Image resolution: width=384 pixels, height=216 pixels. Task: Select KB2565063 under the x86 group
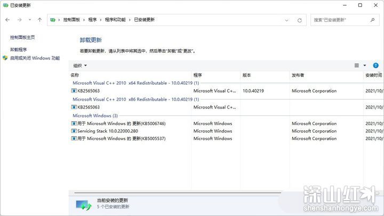tap(89, 107)
